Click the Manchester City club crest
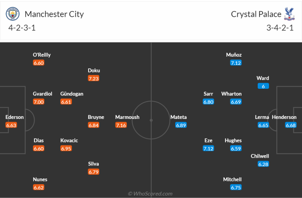This screenshot has width=302, height=198. [x=13, y=14]
